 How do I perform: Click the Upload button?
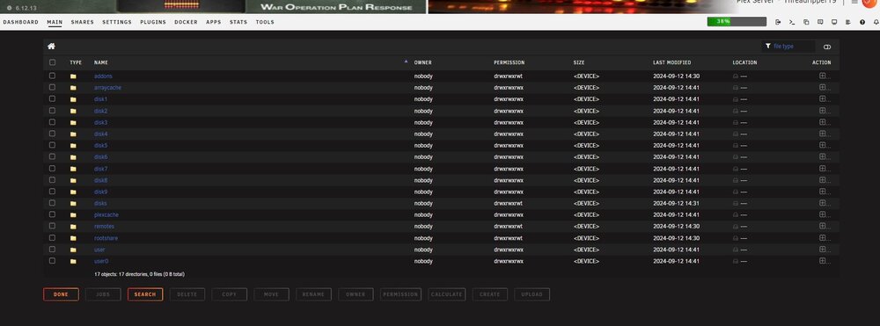pyautogui.click(x=532, y=294)
